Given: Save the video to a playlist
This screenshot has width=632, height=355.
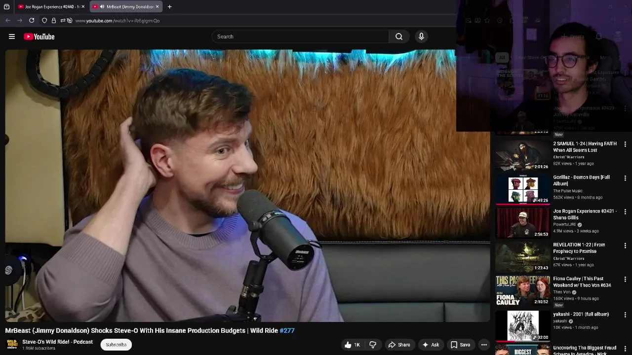Looking at the screenshot, I should (460, 345).
